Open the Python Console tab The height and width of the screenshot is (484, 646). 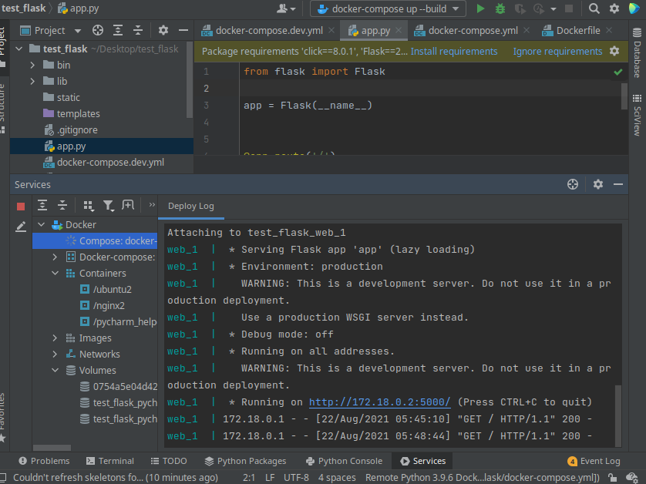pyautogui.click(x=344, y=461)
